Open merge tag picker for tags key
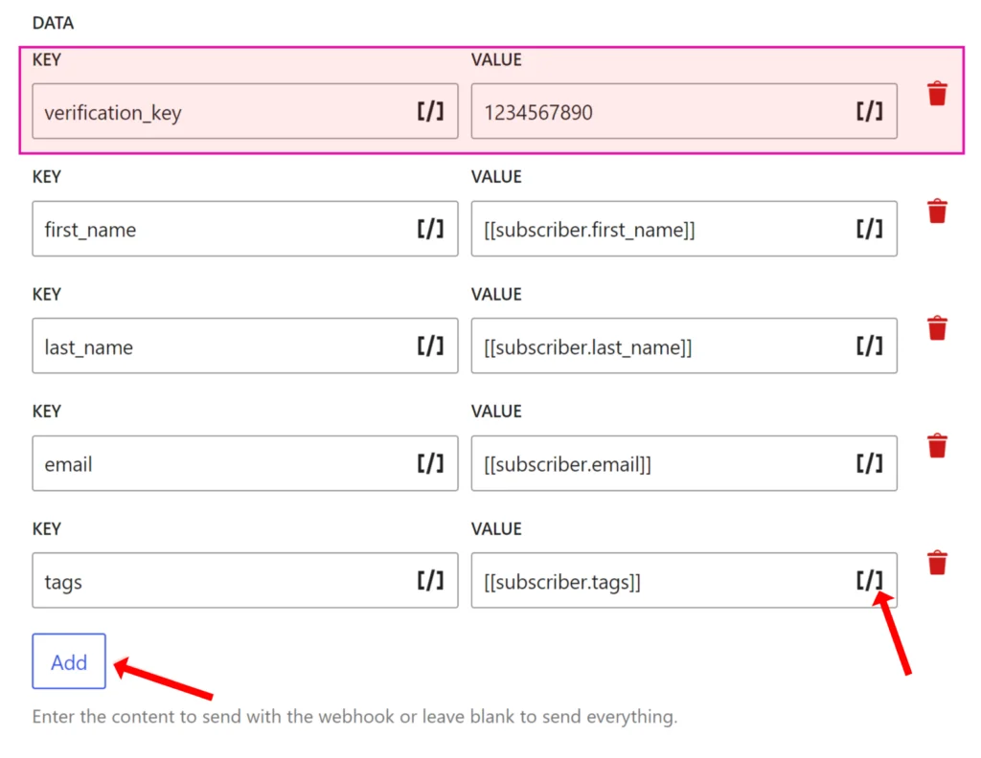This screenshot has height=758, width=981. (430, 581)
